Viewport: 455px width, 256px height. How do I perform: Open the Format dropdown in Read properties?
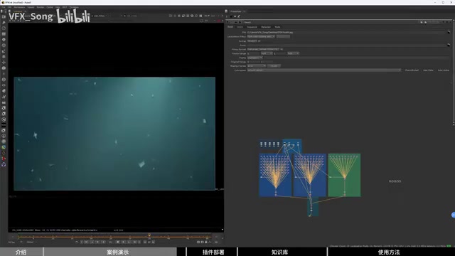[x=253, y=41]
